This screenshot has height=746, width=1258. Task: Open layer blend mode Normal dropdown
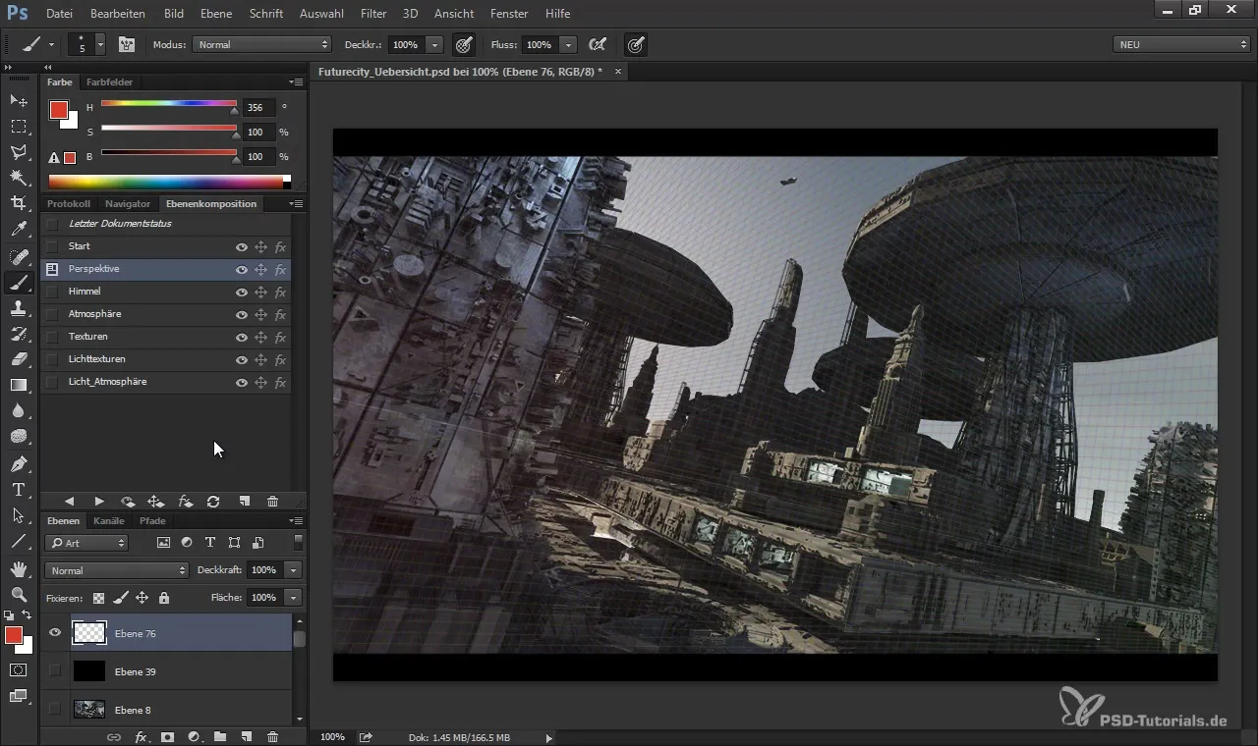[x=116, y=570]
